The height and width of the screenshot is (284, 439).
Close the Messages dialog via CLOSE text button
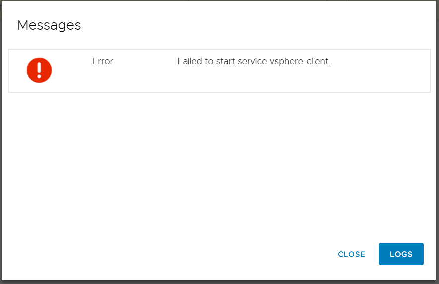351,254
